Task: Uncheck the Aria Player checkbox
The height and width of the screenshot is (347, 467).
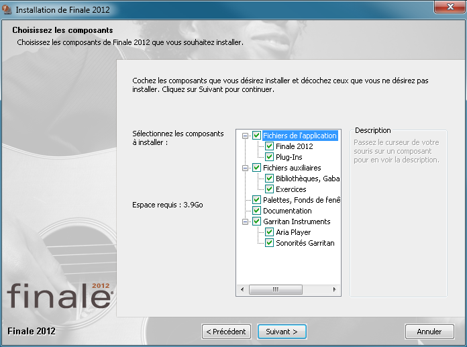Action: [269, 232]
